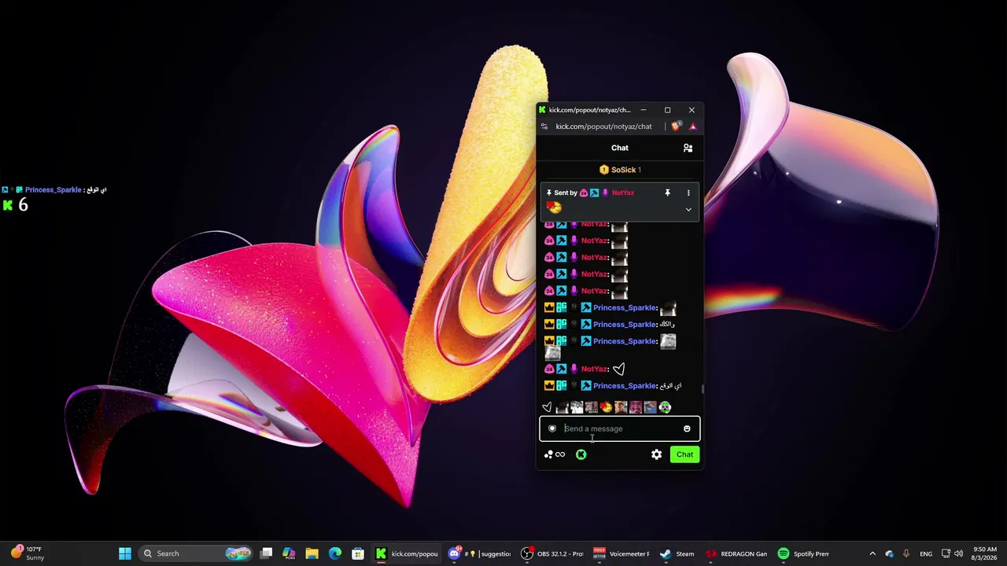Switch to kick.com/popou taskbar window
This screenshot has width=1007, height=566.
[407, 553]
